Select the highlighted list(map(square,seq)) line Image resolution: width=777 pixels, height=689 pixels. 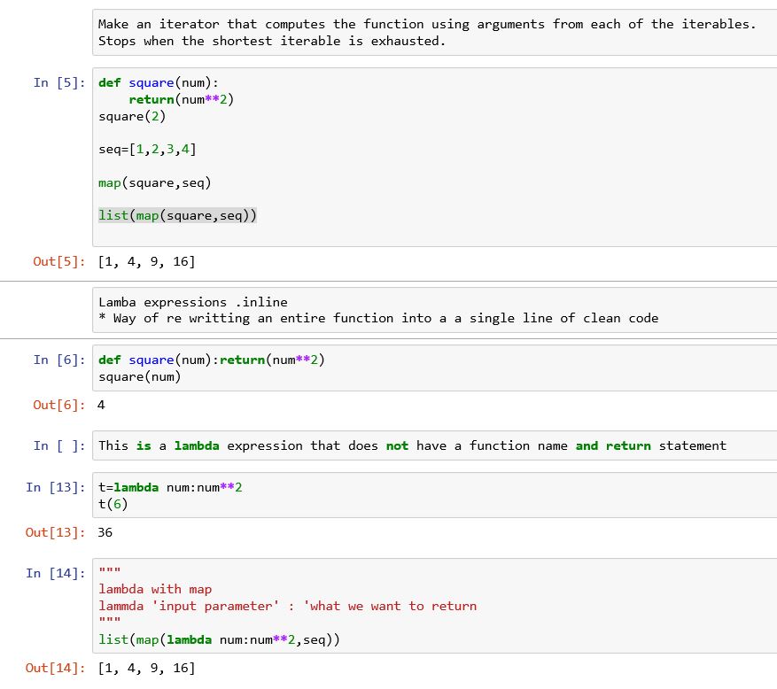click(x=175, y=215)
